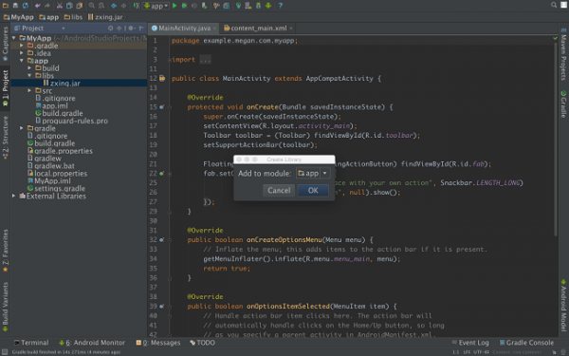Open the Add to module combo box
The height and width of the screenshot is (356, 569).
pyautogui.click(x=313, y=174)
